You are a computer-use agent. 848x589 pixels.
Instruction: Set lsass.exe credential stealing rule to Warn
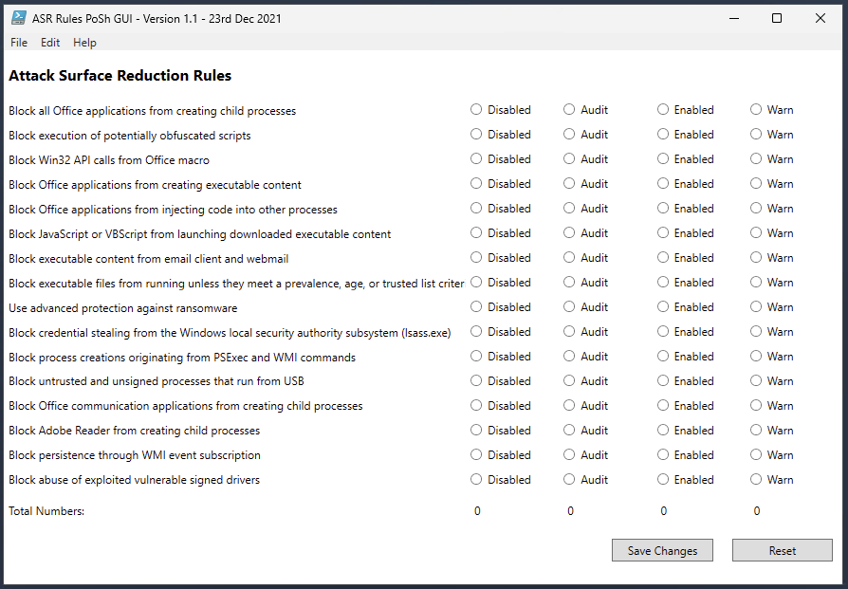[x=756, y=332]
